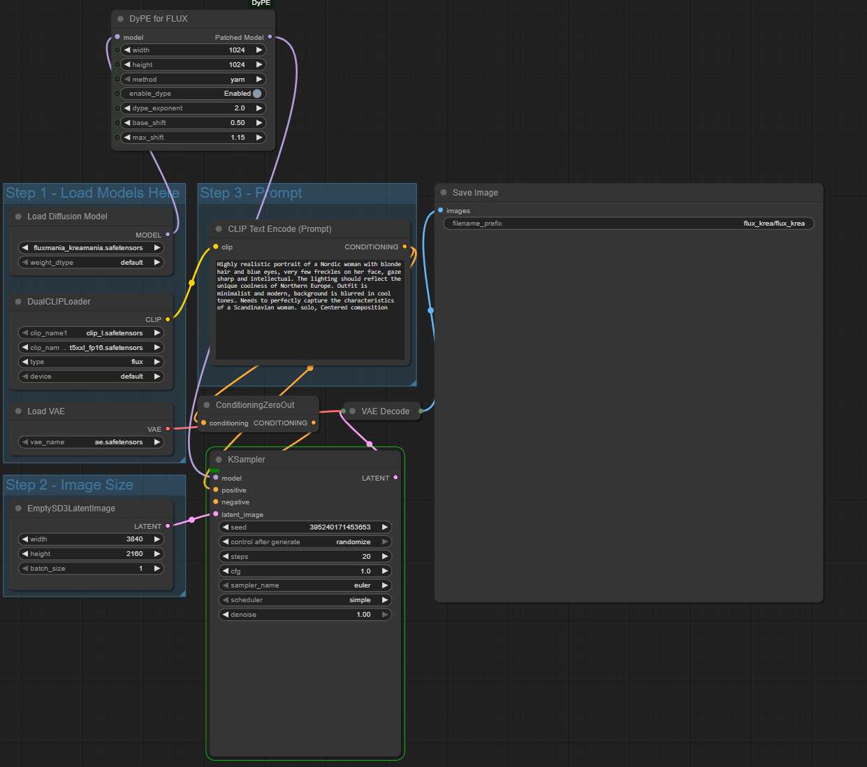Increase batch_size with the right arrow

tap(156, 569)
